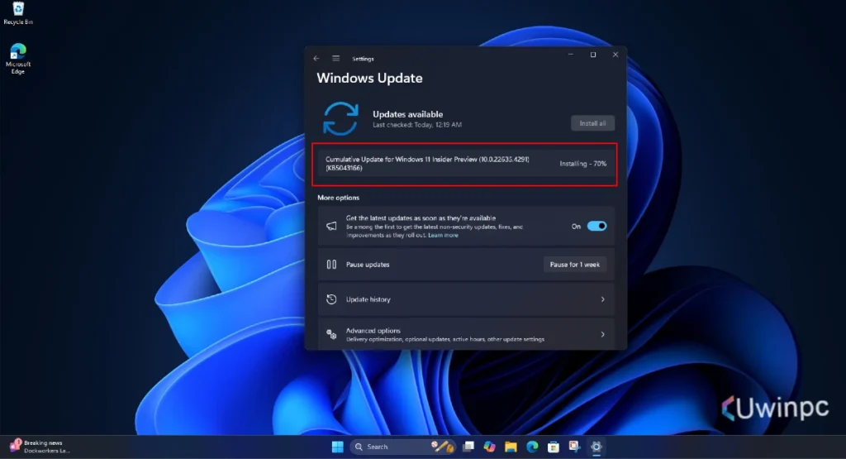Open File Explorer from the taskbar
Viewport: 846px width, 459px height.
[x=511, y=447]
